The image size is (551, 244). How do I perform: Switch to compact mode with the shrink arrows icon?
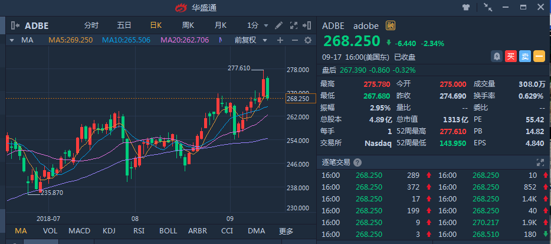click(487, 7)
